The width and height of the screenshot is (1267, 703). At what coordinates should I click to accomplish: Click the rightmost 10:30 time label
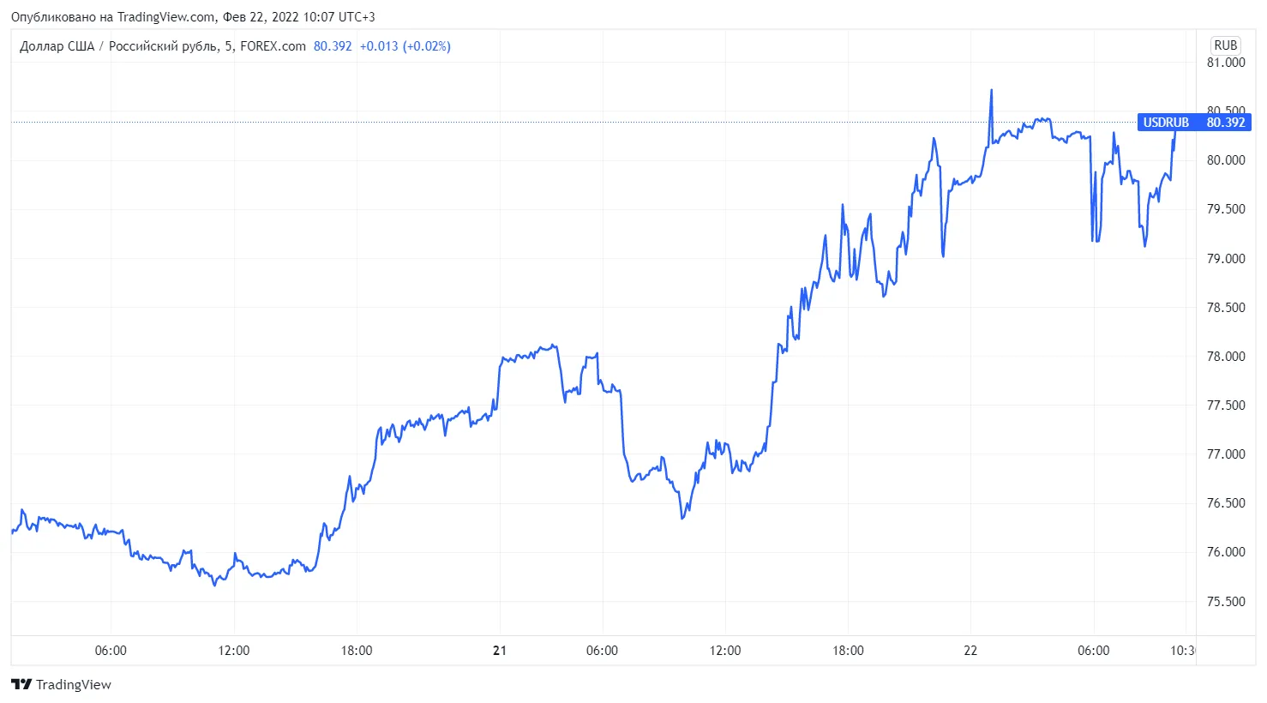coord(1182,651)
